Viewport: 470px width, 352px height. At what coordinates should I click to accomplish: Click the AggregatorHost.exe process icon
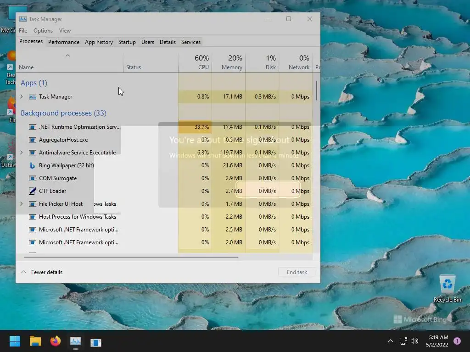[33, 140]
